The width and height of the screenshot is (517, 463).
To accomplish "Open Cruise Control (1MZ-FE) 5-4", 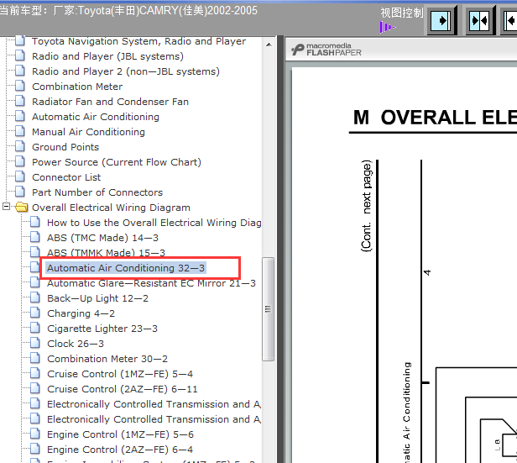I will [x=120, y=374].
